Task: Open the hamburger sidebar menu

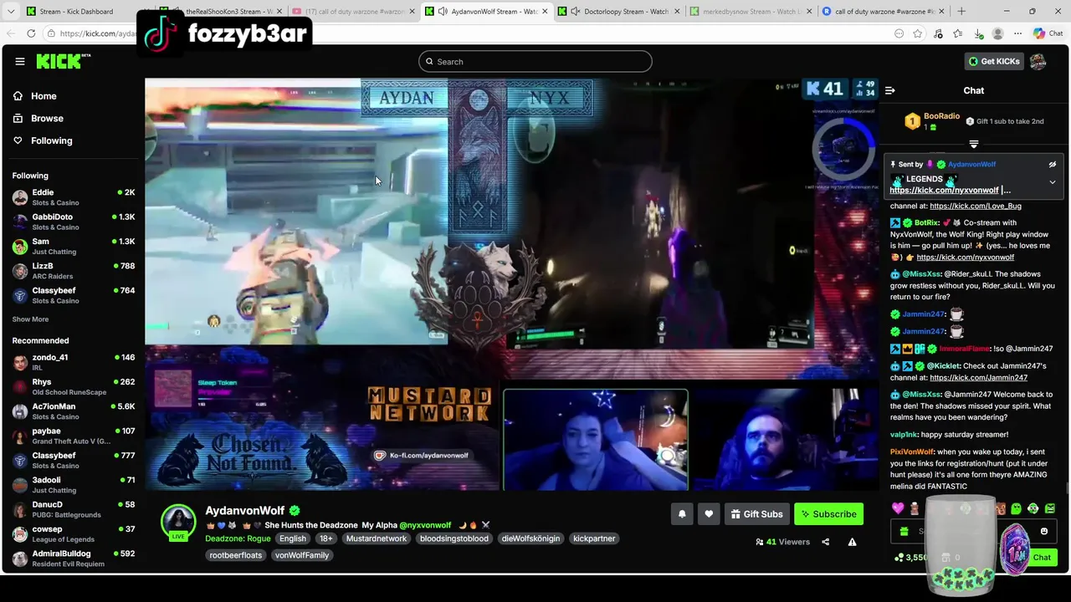Action: click(x=20, y=61)
